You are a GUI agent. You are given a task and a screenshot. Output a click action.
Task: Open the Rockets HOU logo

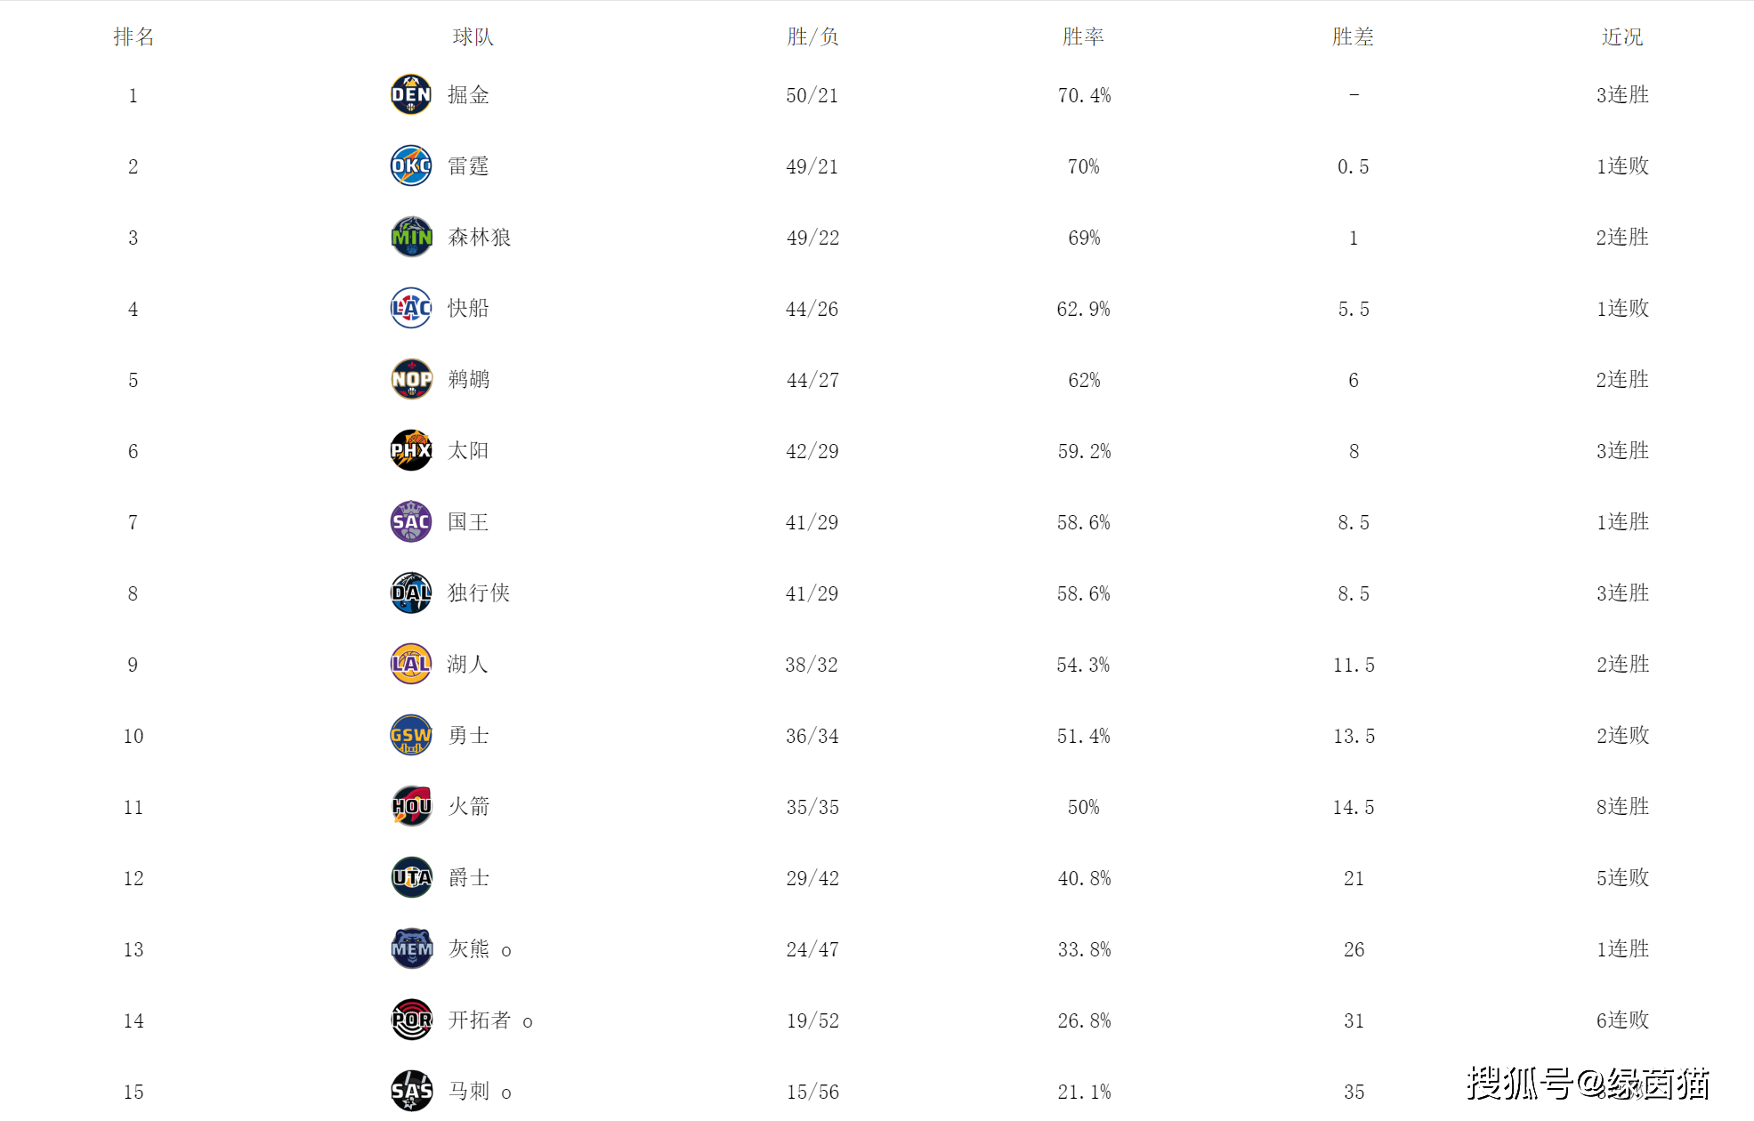click(x=411, y=806)
